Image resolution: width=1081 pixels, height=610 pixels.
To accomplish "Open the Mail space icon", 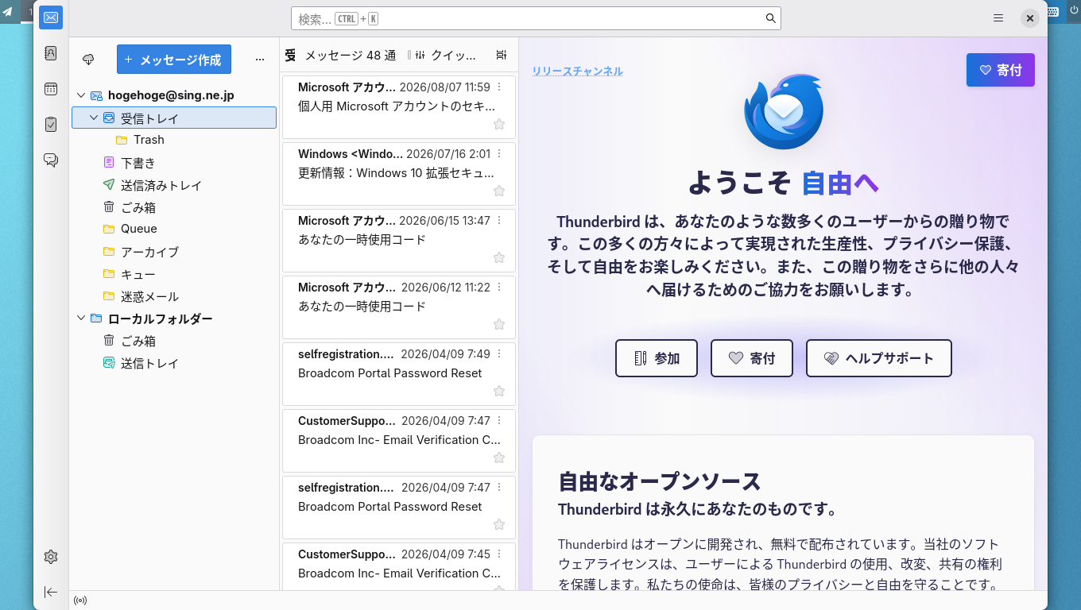I will (51, 17).
